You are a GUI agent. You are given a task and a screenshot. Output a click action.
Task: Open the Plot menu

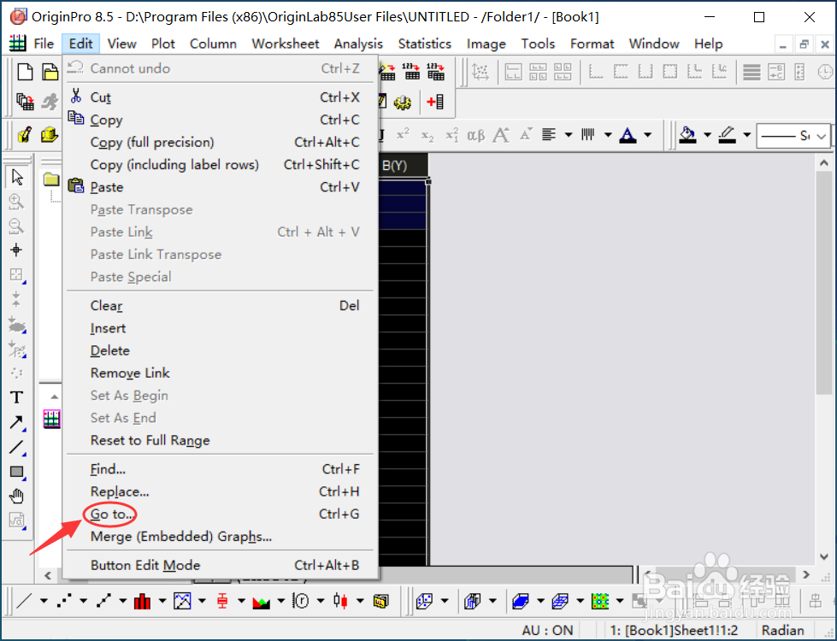point(162,44)
